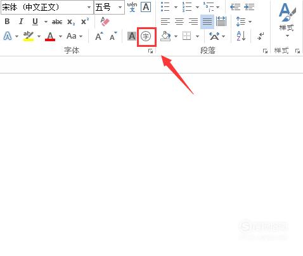Click Line Spacing icon
Image resolution: width=303 pixels, height=256 pixels.
(x=241, y=22)
